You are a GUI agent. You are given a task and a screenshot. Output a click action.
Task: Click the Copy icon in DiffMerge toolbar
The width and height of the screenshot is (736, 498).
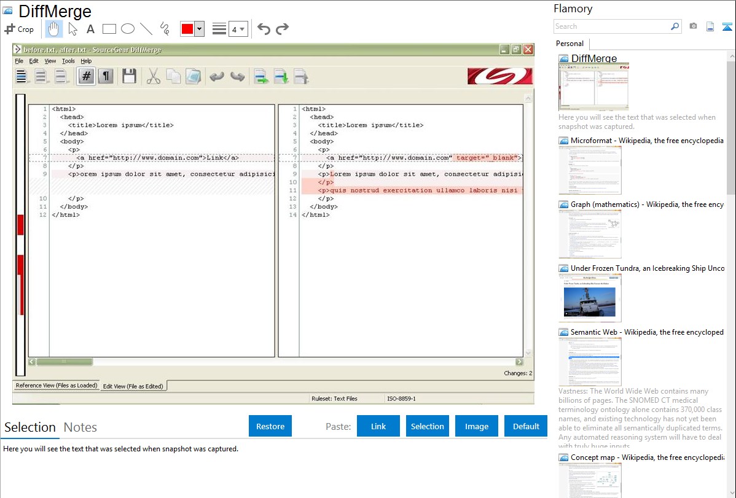pyautogui.click(x=173, y=76)
